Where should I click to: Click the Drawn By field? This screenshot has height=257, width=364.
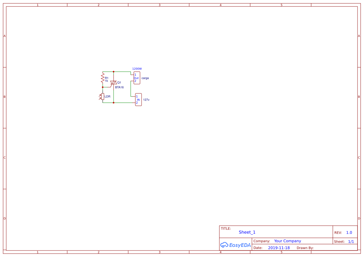(x=305, y=248)
